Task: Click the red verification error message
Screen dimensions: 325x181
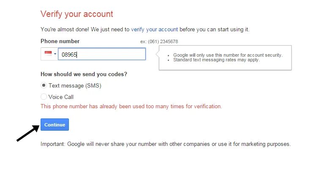Action: point(131,107)
